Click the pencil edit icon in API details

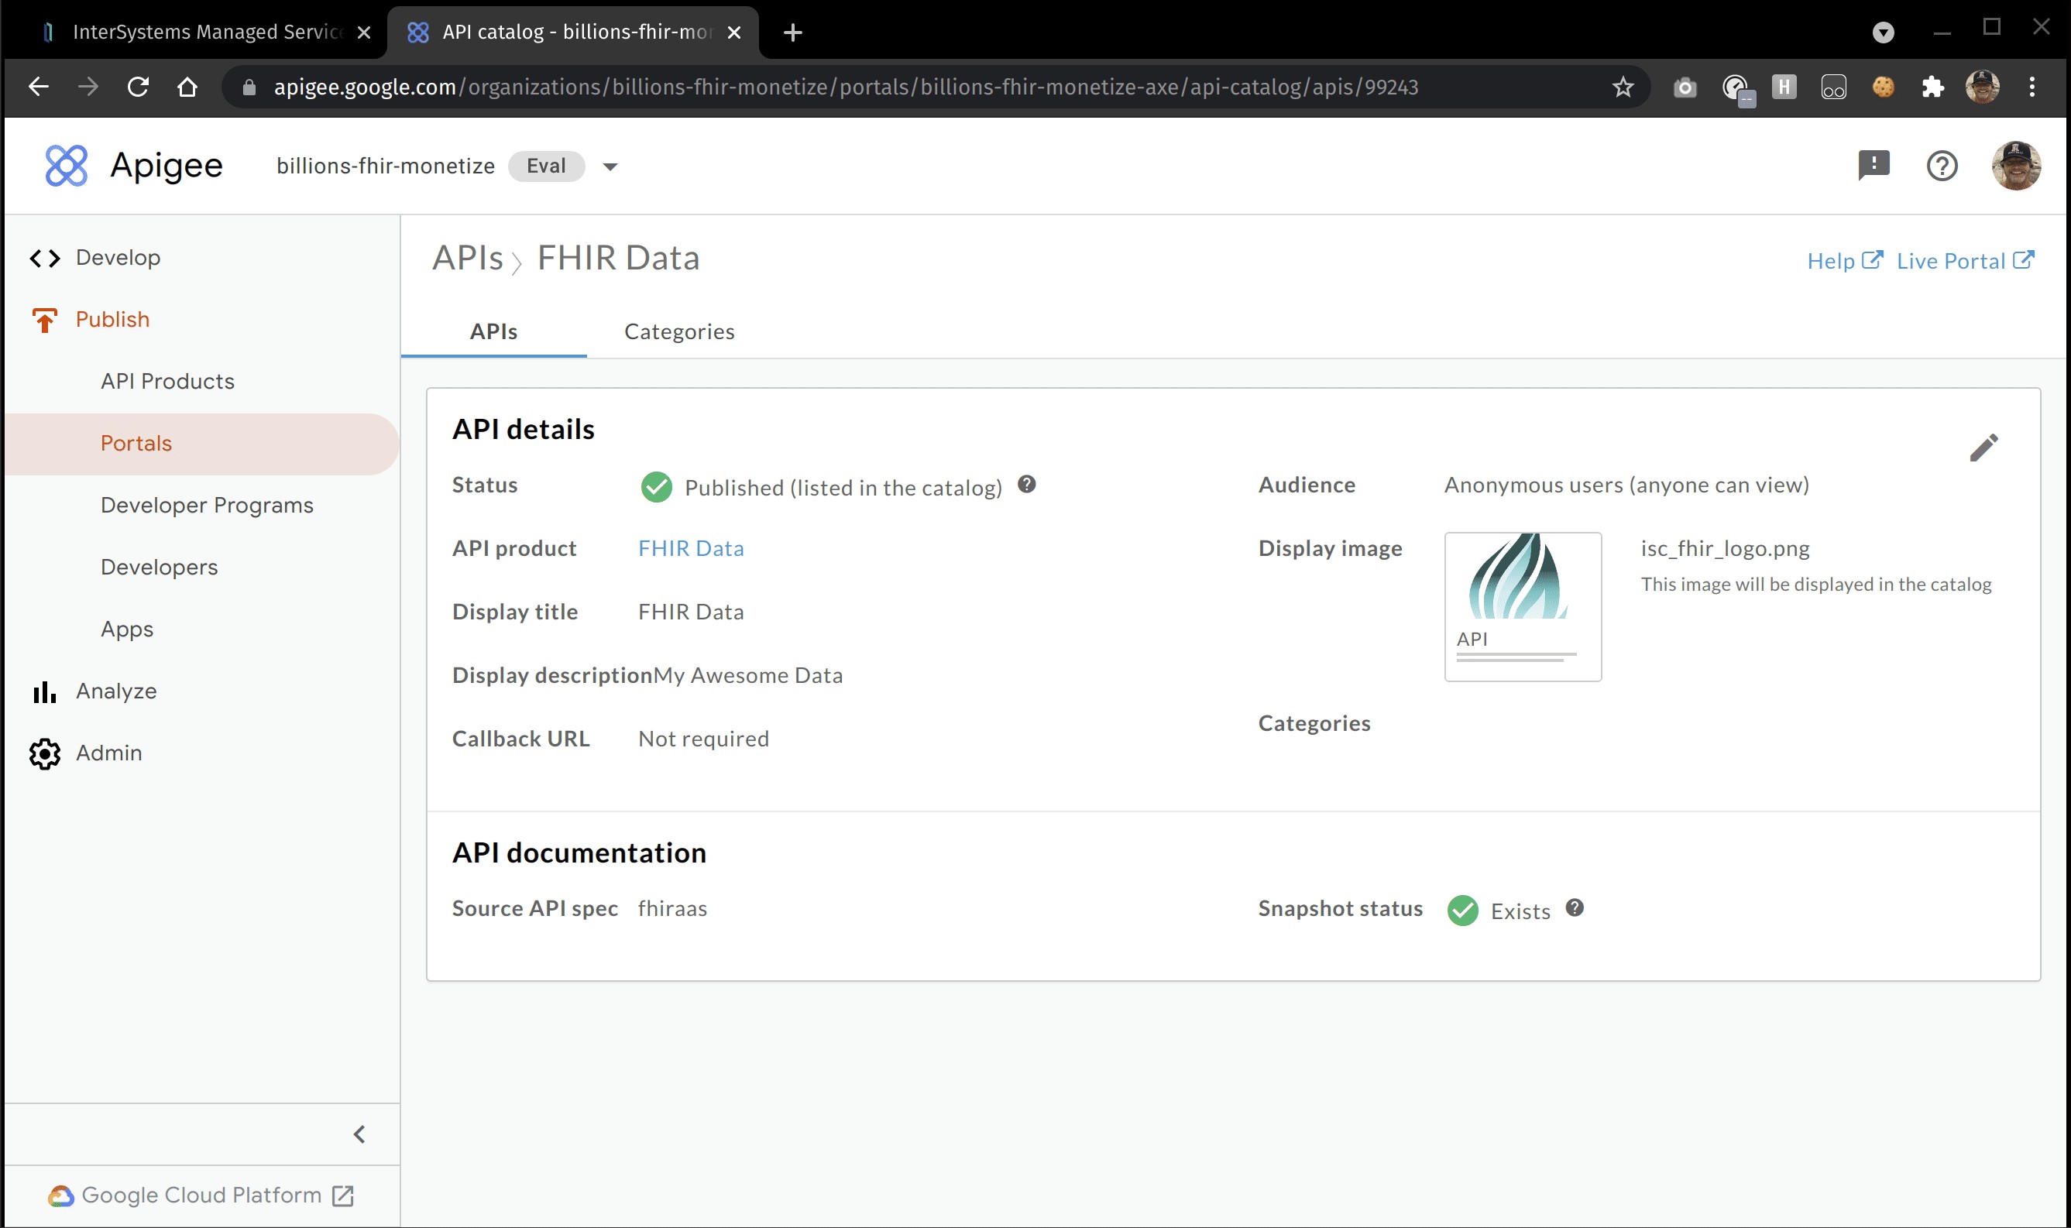tap(1983, 448)
